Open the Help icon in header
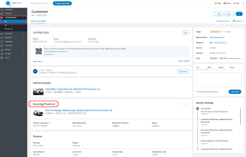This screenshot has height=157, width=246. pos(216,3)
